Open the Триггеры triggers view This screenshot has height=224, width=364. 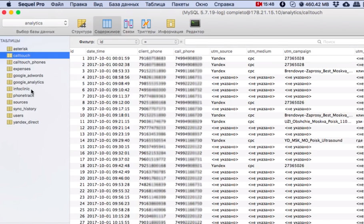[146, 26]
